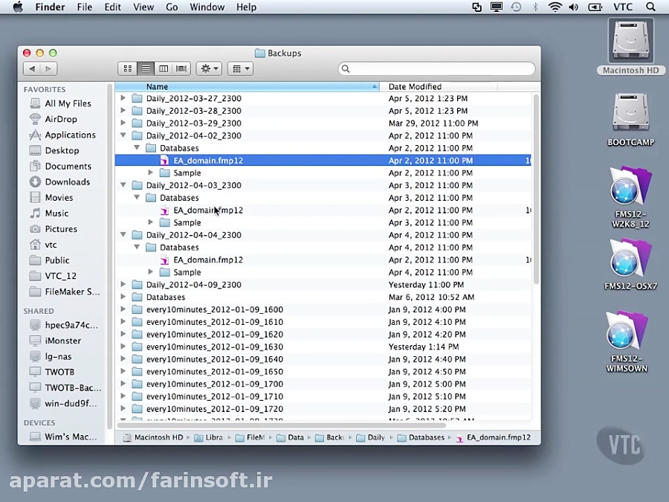Screen dimensions: 669x502
Task: Expand the Daily_2012-04-09_2300 folder
Action: click(123, 284)
